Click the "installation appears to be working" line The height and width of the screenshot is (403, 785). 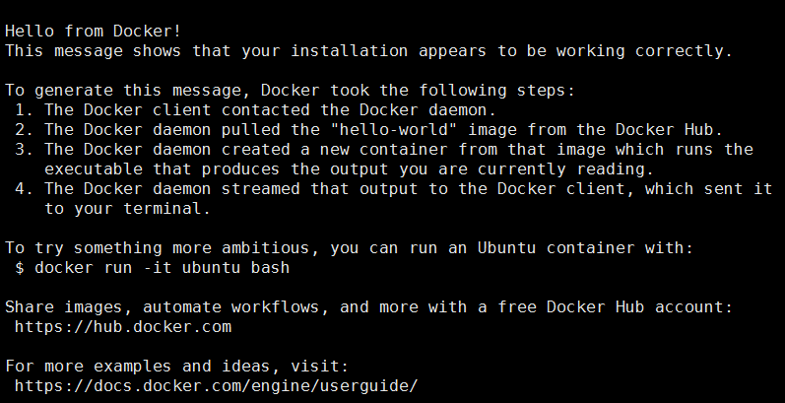pos(367,49)
